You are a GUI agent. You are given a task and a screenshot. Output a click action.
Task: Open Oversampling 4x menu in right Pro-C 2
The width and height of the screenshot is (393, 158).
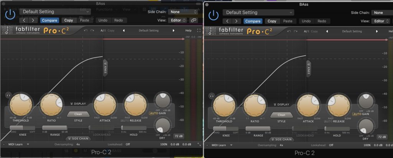[x=281, y=145]
